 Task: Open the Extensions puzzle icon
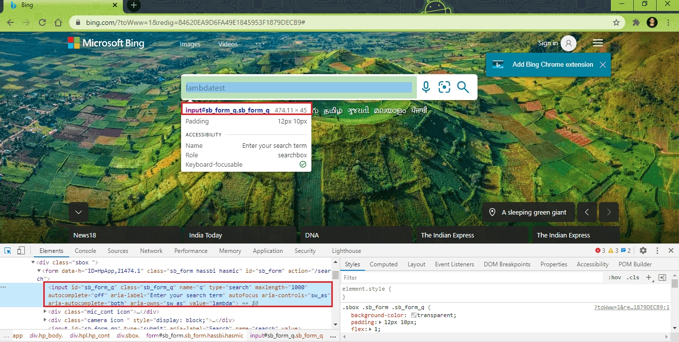point(636,22)
